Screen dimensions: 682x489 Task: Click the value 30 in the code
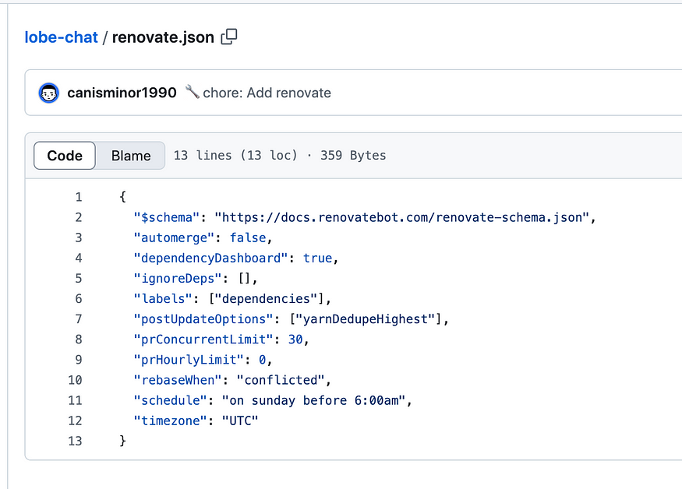(x=295, y=339)
